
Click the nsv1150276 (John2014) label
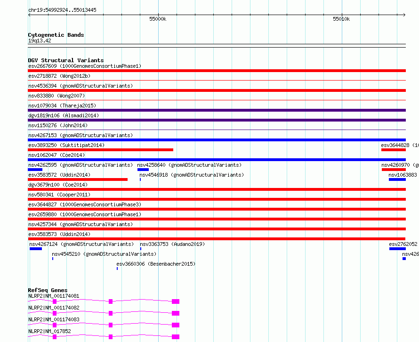58,125
